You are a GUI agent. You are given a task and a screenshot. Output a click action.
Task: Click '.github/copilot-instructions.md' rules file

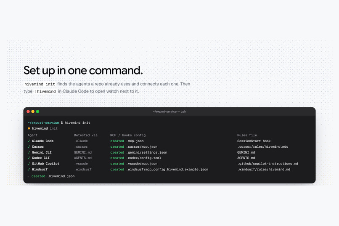pos(267,164)
